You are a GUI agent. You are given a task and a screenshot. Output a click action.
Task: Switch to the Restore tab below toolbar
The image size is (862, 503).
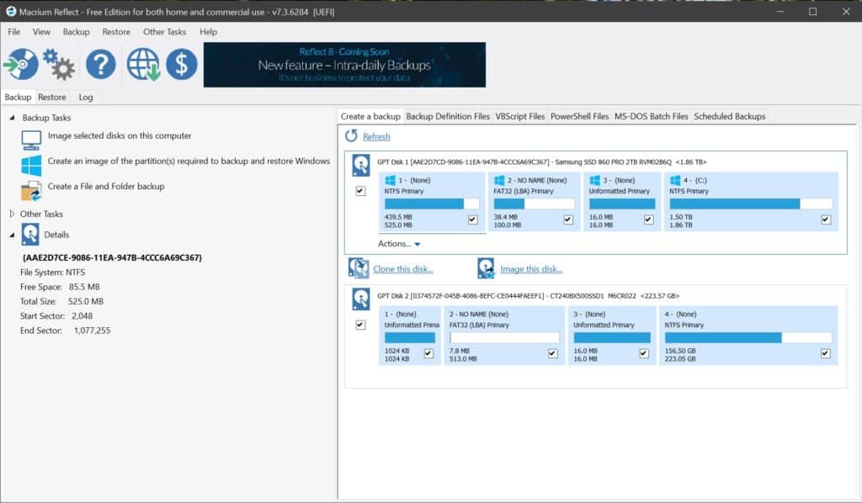coord(51,98)
